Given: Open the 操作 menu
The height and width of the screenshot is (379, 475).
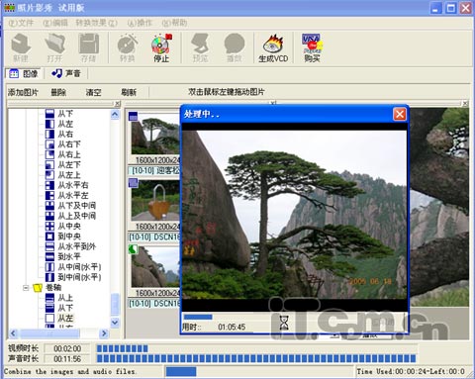Looking at the screenshot, I should click(x=140, y=23).
